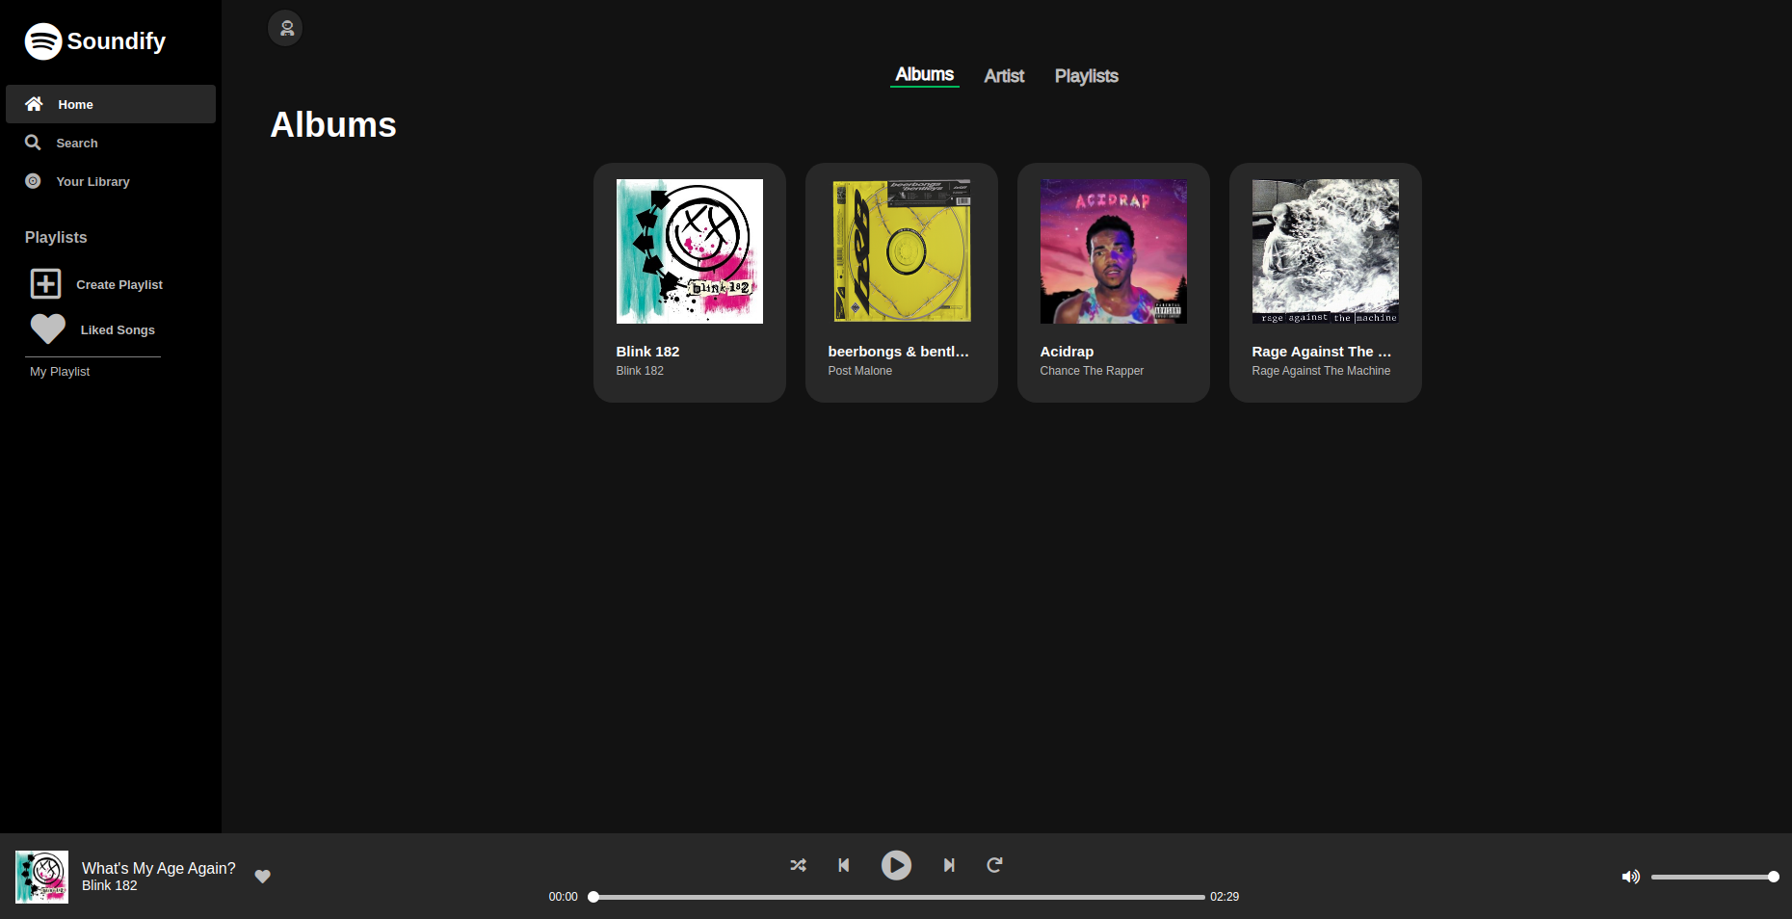Toggle shuffle playback
Screen dimensions: 1792x919
(x=798, y=865)
